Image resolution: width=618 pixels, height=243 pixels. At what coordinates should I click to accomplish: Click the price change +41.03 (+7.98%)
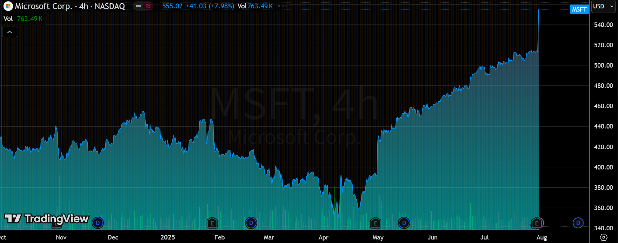(210, 6)
